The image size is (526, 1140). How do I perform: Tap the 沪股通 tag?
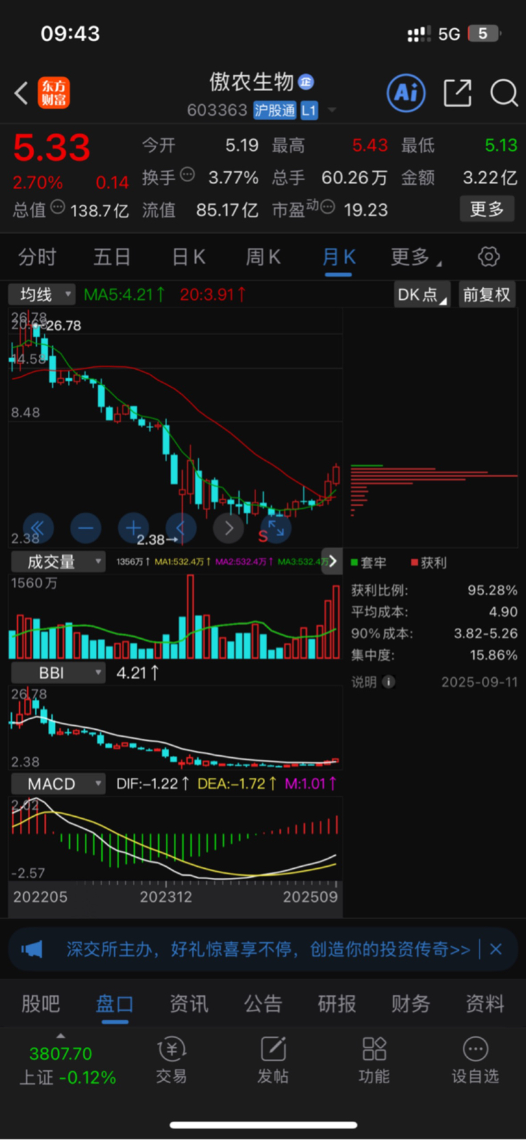275,110
